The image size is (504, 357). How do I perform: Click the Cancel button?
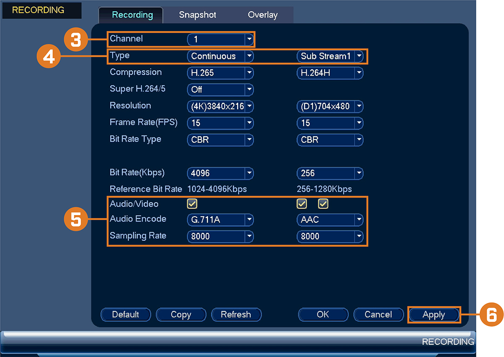pyautogui.click(x=378, y=315)
